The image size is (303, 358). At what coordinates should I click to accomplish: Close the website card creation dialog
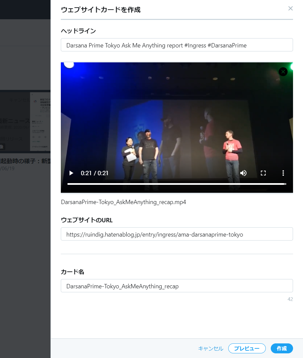coord(290,8)
